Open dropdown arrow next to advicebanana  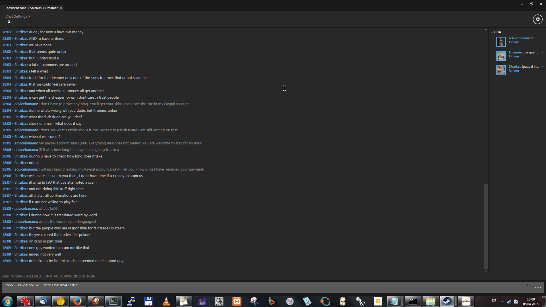pyautogui.click(x=532, y=38)
